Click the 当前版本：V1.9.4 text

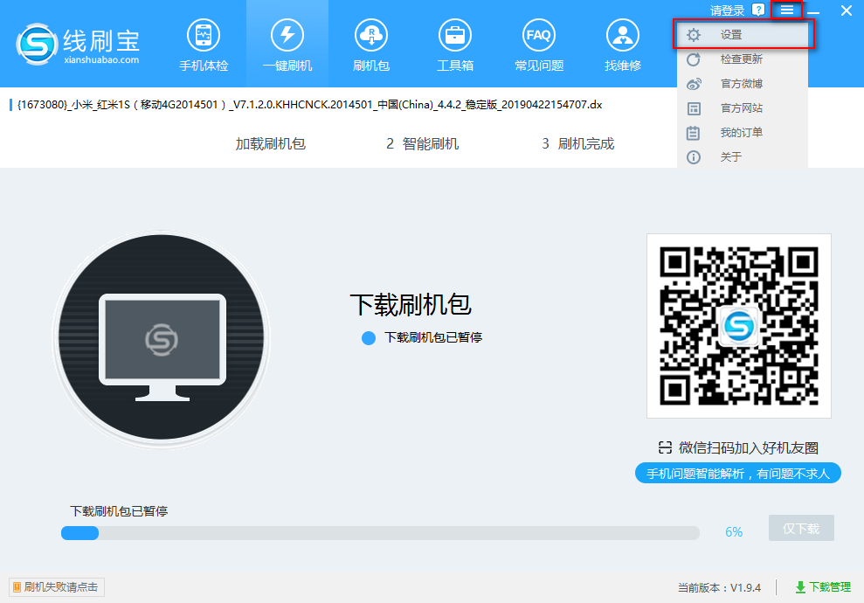pos(719,588)
